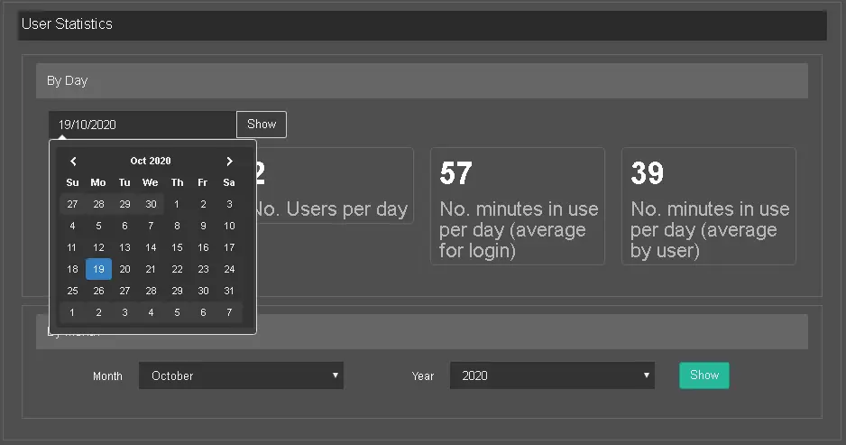Select October 23 in the calendar
The width and height of the screenshot is (846, 445).
tap(203, 269)
